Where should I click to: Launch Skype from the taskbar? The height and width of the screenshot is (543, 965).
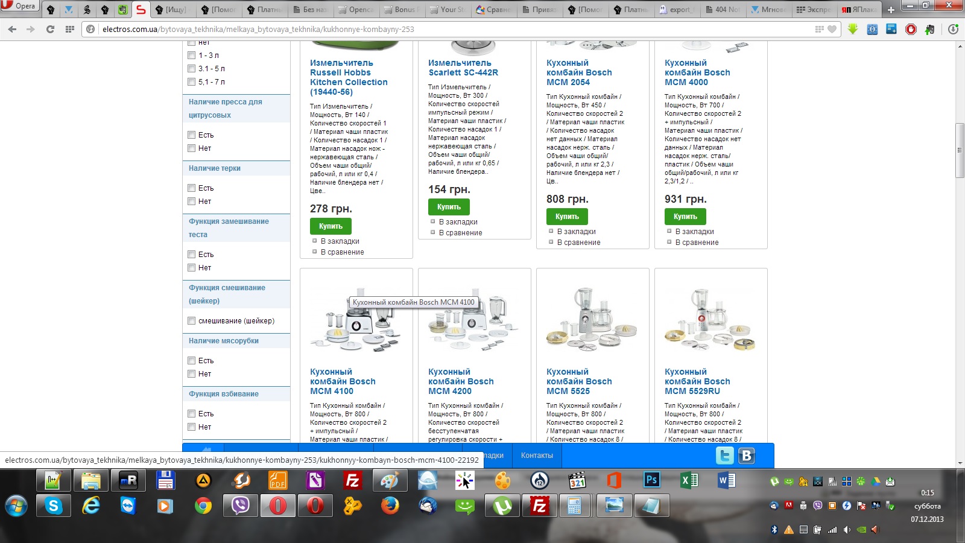[54, 506]
